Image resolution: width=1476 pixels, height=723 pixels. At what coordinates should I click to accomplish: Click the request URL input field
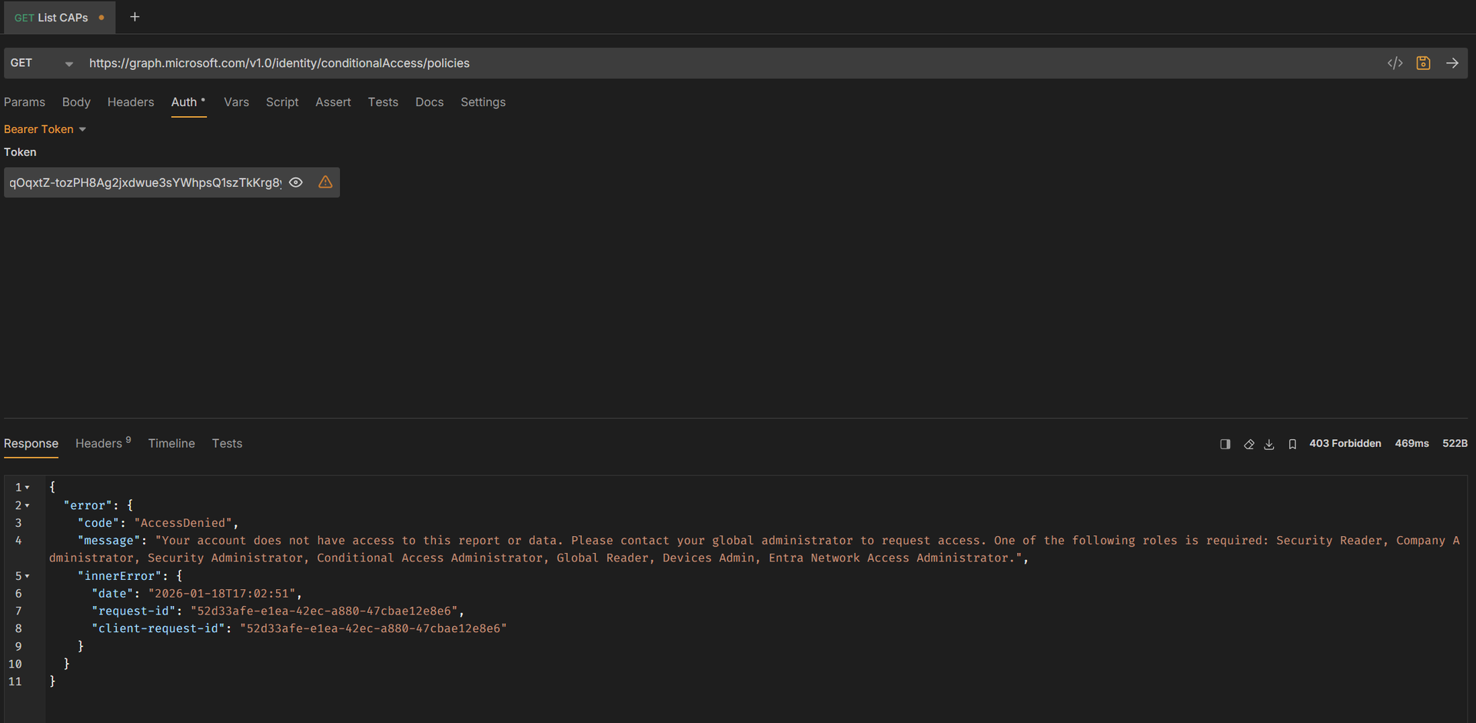[692, 63]
